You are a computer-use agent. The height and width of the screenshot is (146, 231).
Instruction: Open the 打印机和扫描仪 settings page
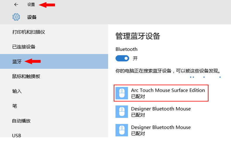(x=28, y=32)
